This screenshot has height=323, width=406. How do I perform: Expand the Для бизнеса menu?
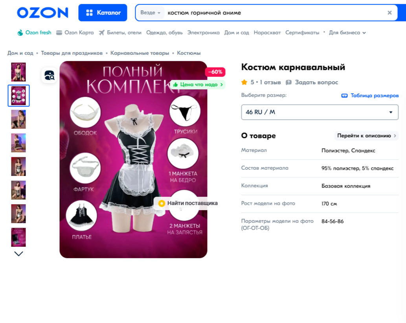(x=347, y=33)
